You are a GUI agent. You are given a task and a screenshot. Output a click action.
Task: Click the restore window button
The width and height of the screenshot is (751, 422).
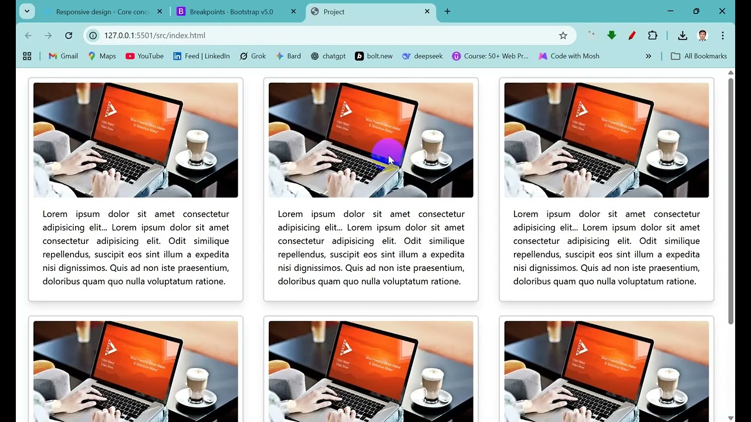click(696, 11)
